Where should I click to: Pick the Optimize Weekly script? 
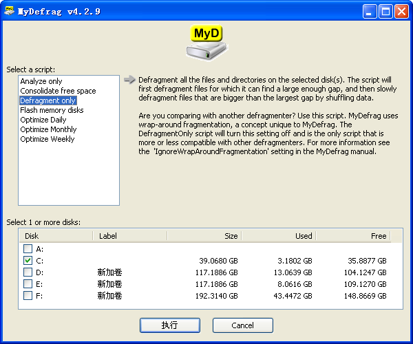[47, 139]
